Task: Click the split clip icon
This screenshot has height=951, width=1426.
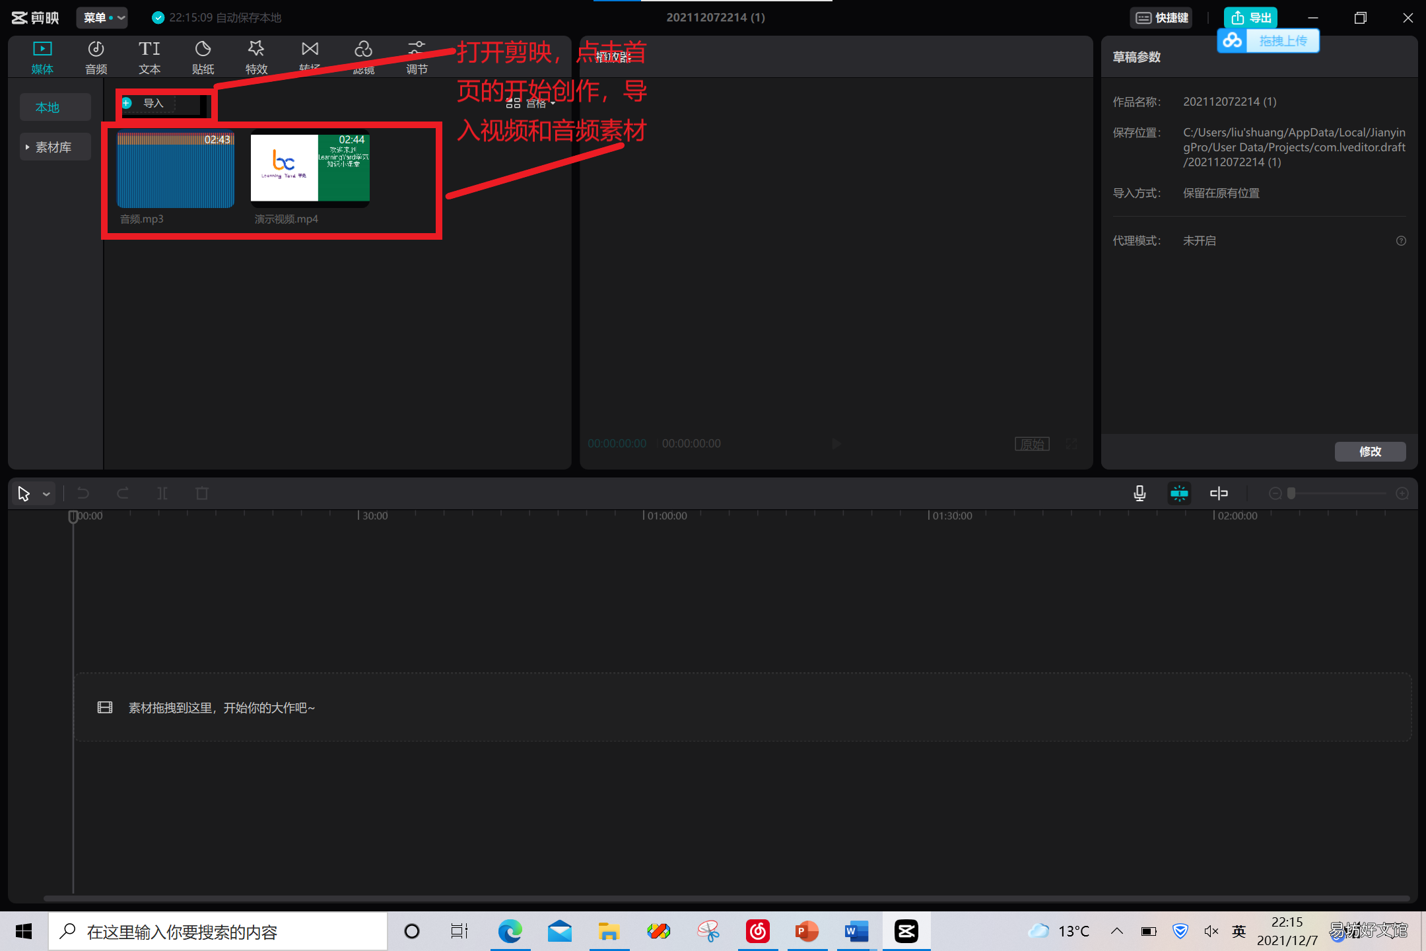Action: pyautogui.click(x=162, y=493)
